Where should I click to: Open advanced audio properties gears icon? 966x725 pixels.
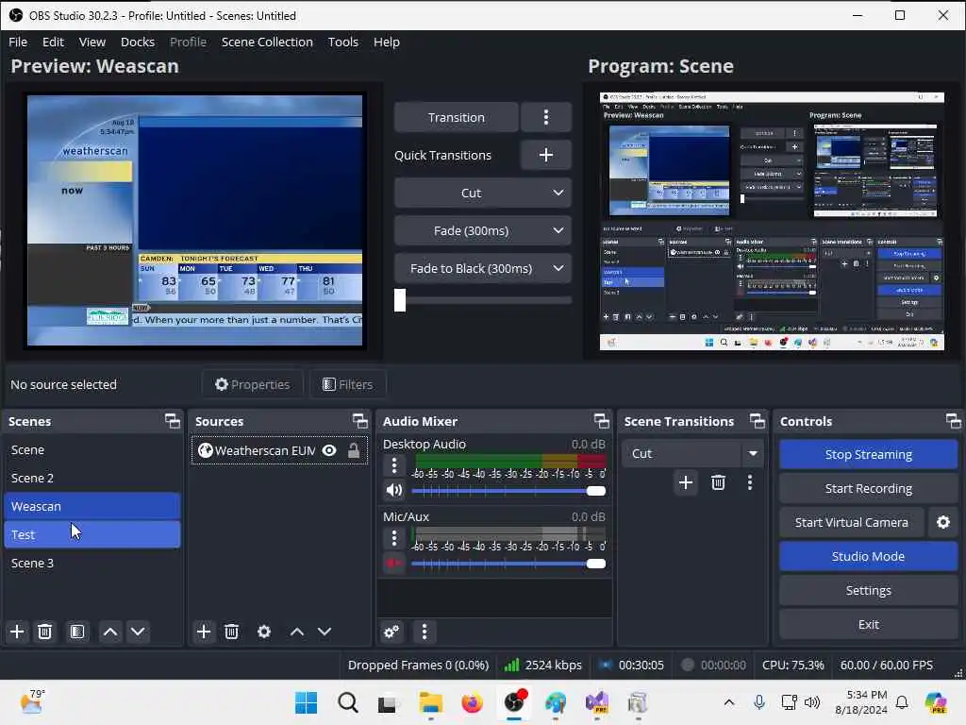point(391,632)
